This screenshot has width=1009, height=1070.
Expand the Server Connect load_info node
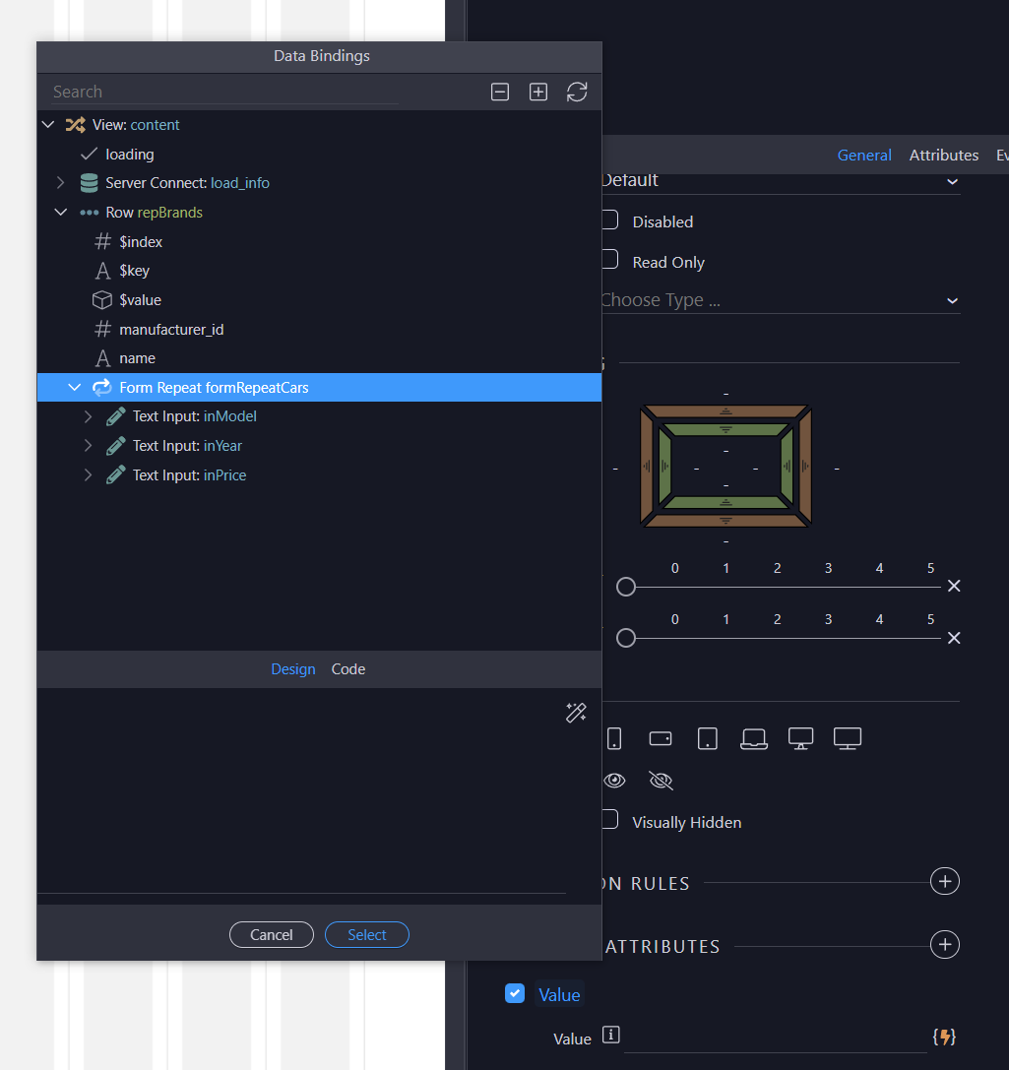(x=60, y=183)
